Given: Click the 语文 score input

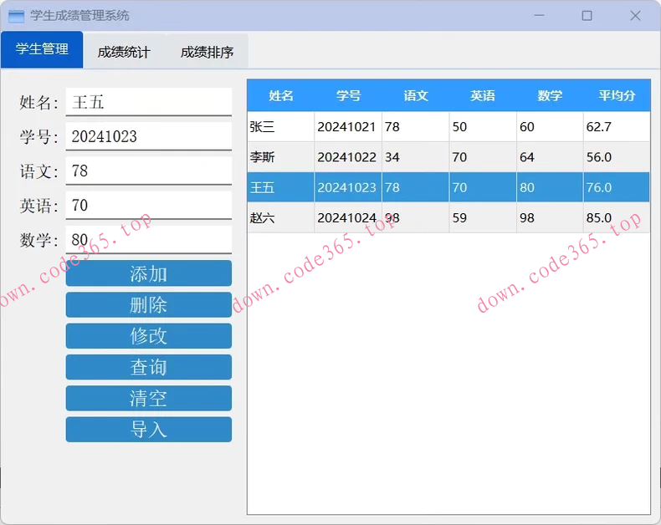Looking at the screenshot, I should tap(148, 171).
